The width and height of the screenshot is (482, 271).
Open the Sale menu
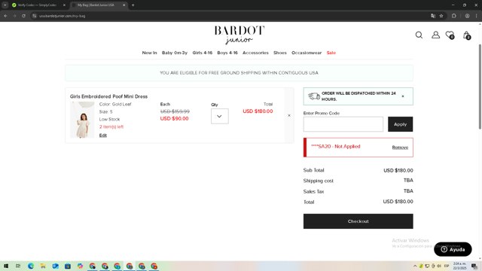click(x=331, y=53)
